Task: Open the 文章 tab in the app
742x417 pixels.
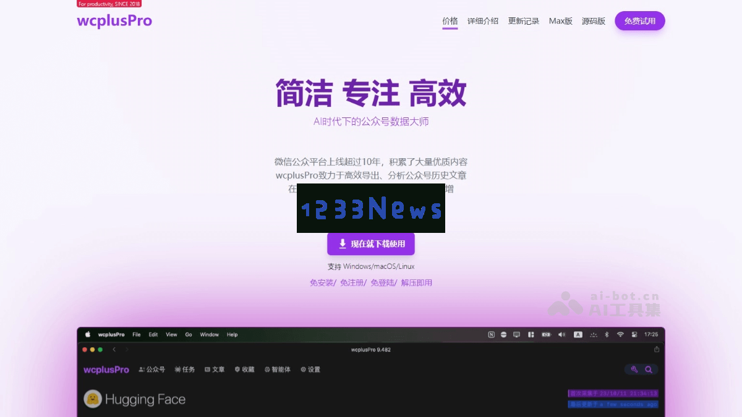Action: [215, 369]
